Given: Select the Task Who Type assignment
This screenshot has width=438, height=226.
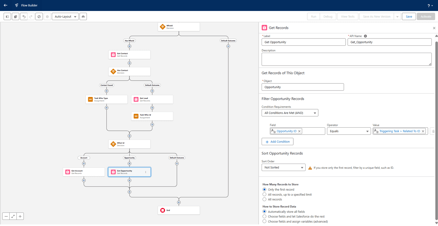Looking at the screenshot, I should (x=107, y=99).
